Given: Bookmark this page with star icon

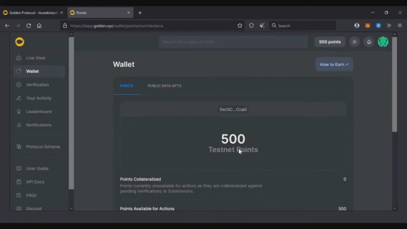Looking at the screenshot, I should [240, 26].
